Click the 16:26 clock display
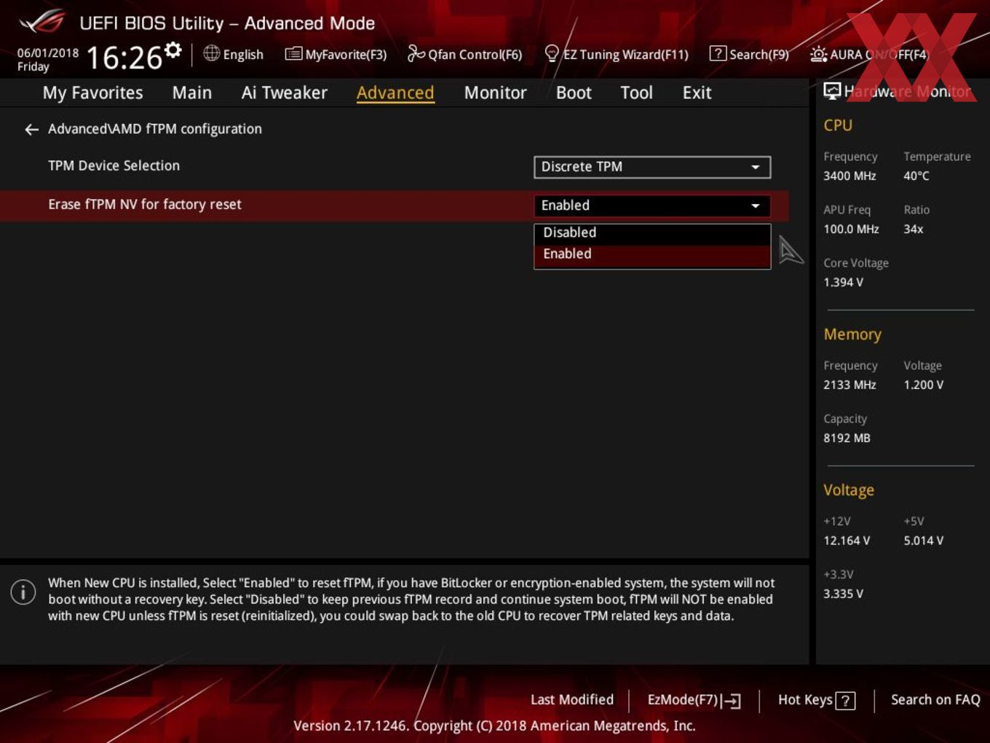This screenshot has height=743, width=990. (x=124, y=58)
